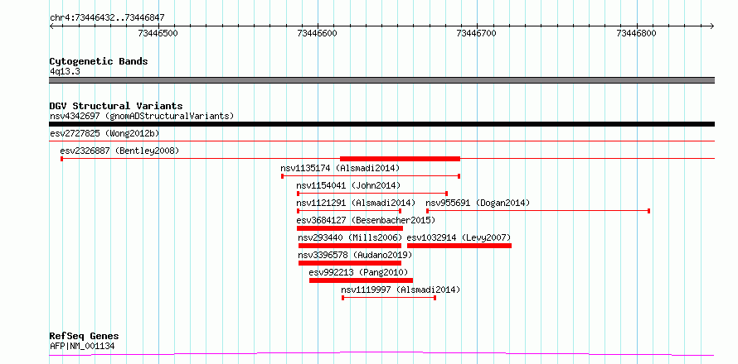Click the nsv1154041 variant span line
This screenshot has width=738, height=364.
372,194
